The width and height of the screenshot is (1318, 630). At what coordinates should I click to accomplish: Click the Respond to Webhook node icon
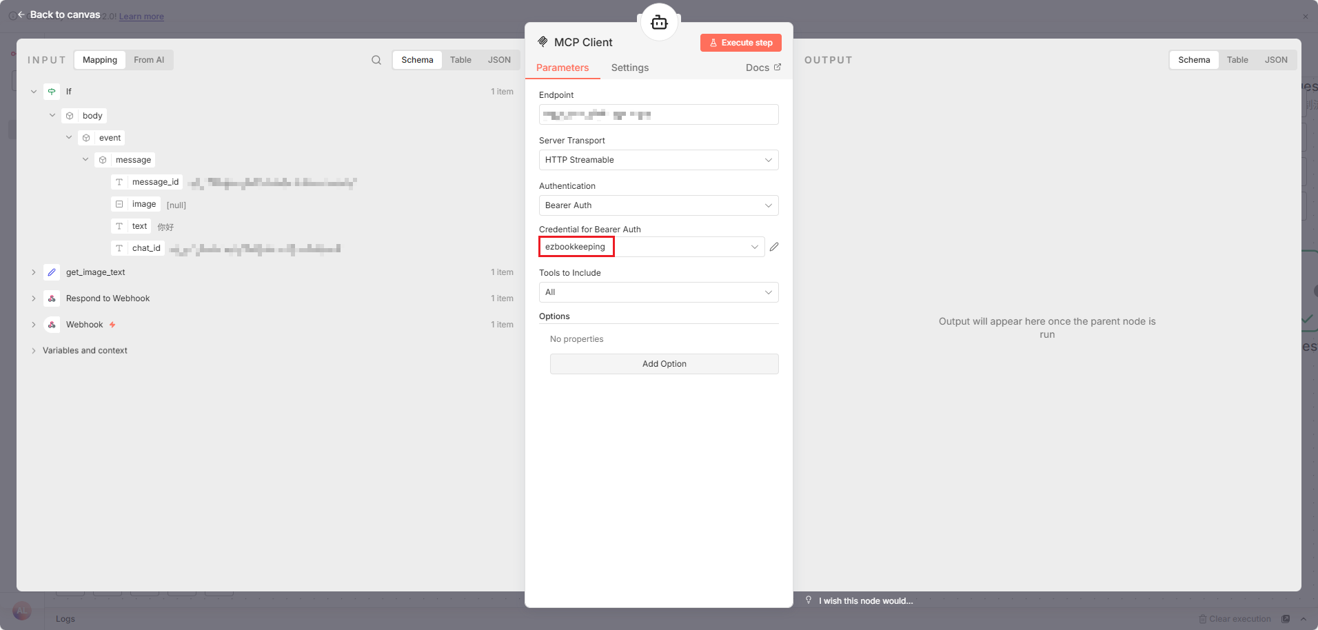click(52, 298)
